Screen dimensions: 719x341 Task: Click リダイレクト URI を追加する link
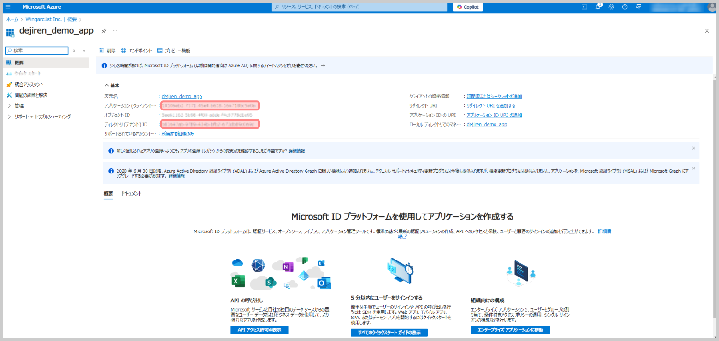click(491, 106)
